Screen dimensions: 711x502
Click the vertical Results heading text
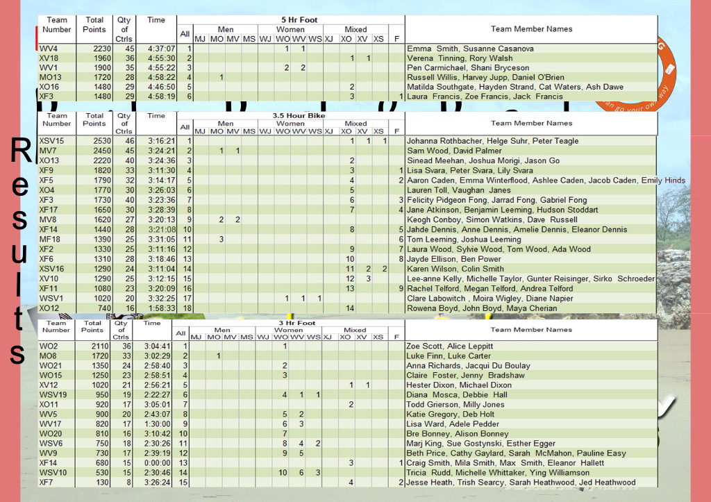[x=19, y=250]
